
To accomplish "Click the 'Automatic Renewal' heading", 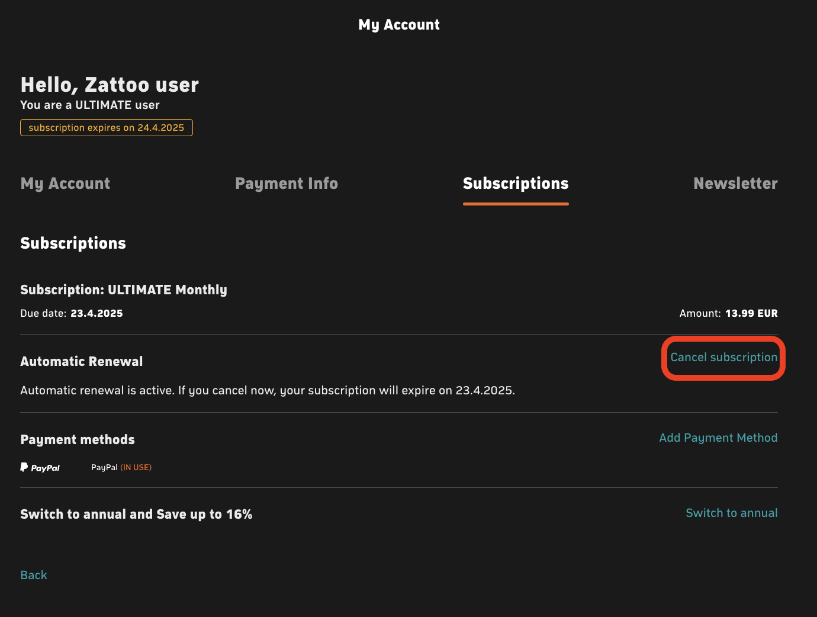I will coord(82,361).
